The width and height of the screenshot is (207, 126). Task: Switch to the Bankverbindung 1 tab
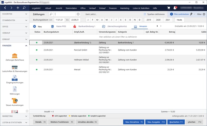click(84, 26)
